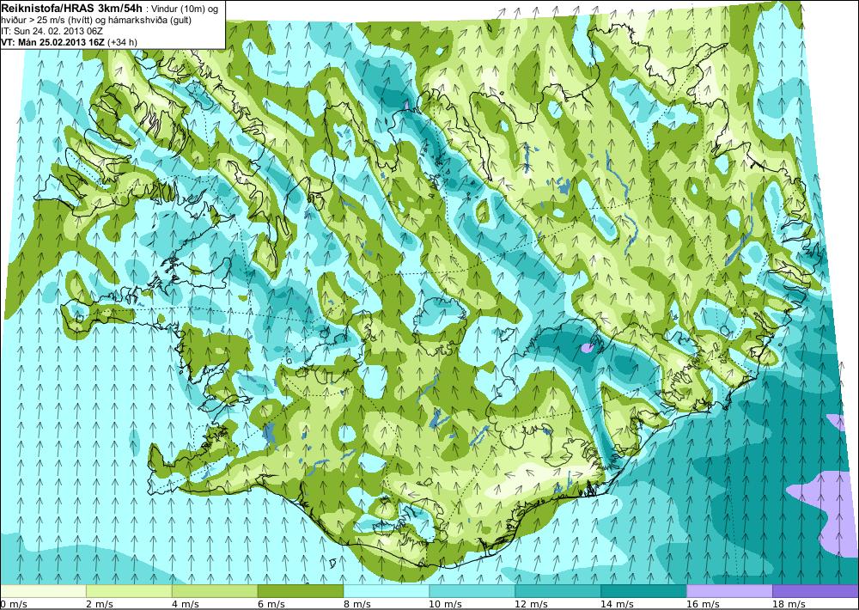The image size is (859, 610).
Task: Click the 0 m/s legend label
Action: point(14,604)
